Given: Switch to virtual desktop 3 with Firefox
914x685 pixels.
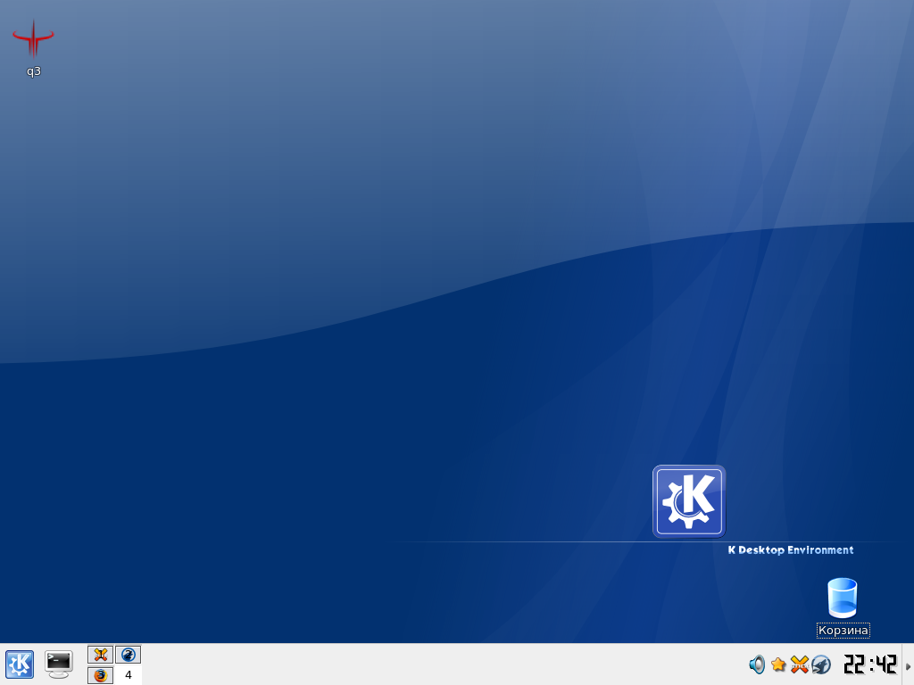Looking at the screenshot, I should pyautogui.click(x=100, y=675).
